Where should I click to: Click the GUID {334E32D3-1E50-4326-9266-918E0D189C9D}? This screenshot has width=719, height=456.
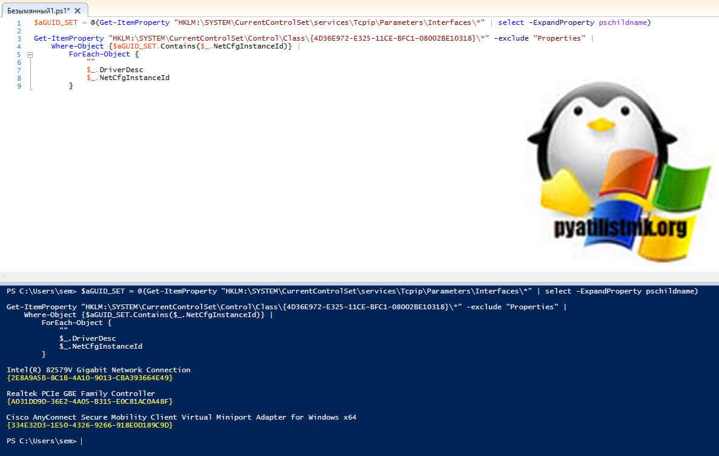90,425
